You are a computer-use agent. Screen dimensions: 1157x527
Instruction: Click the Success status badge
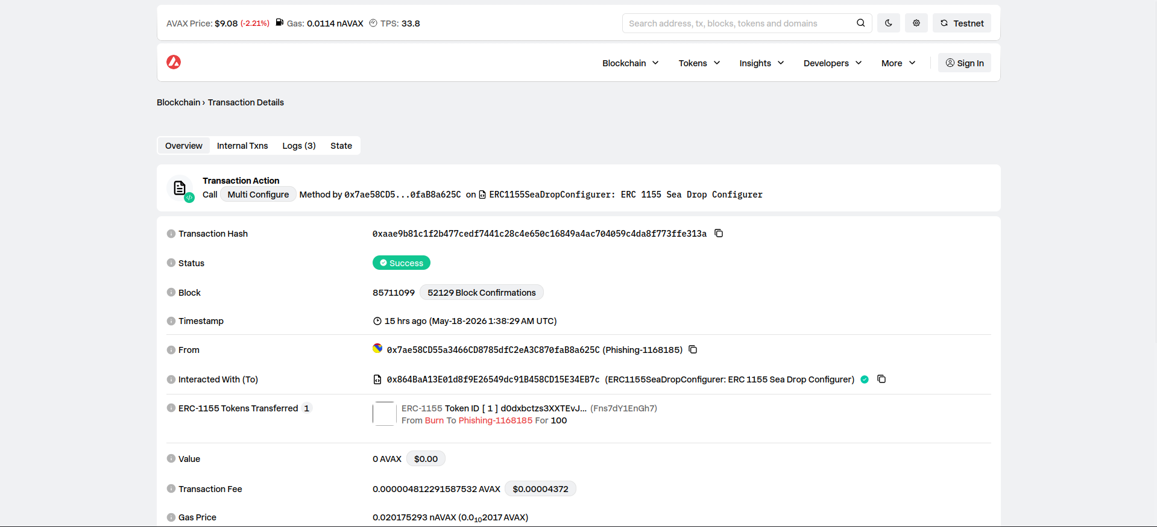click(402, 263)
